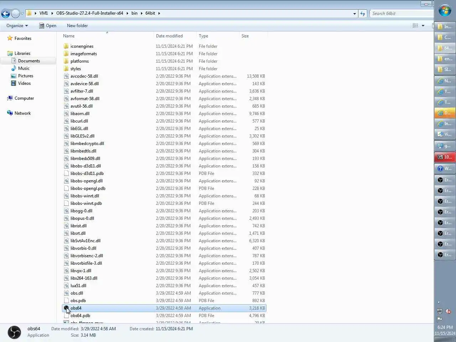Select the Videos library
This screenshot has width=456, height=342.
point(24,83)
